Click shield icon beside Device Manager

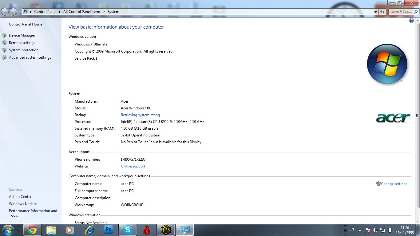[4, 35]
